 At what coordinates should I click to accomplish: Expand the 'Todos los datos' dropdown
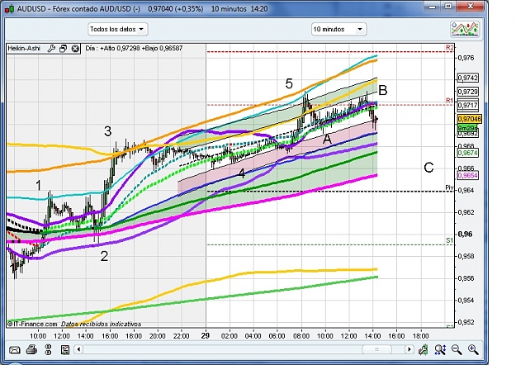coord(118,29)
